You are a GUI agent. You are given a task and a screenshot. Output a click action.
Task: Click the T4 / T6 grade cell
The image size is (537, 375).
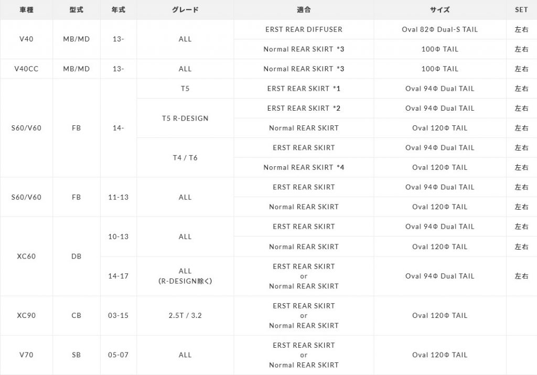185,157
